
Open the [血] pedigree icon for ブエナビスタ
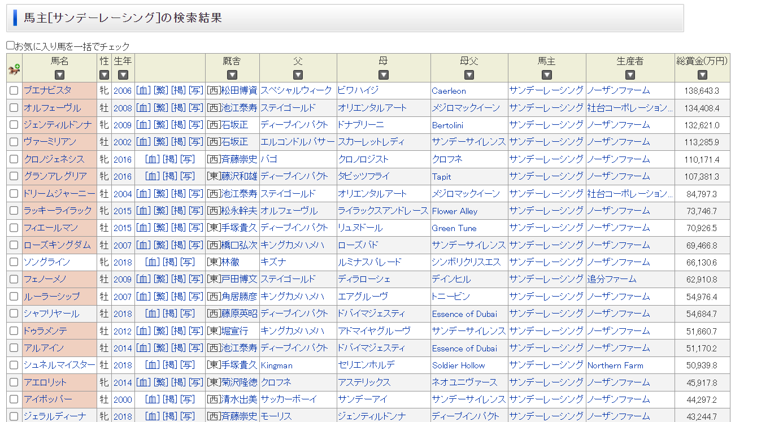[x=143, y=90]
